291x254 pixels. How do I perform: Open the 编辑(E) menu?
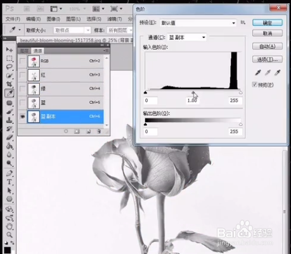(x=33, y=19)
